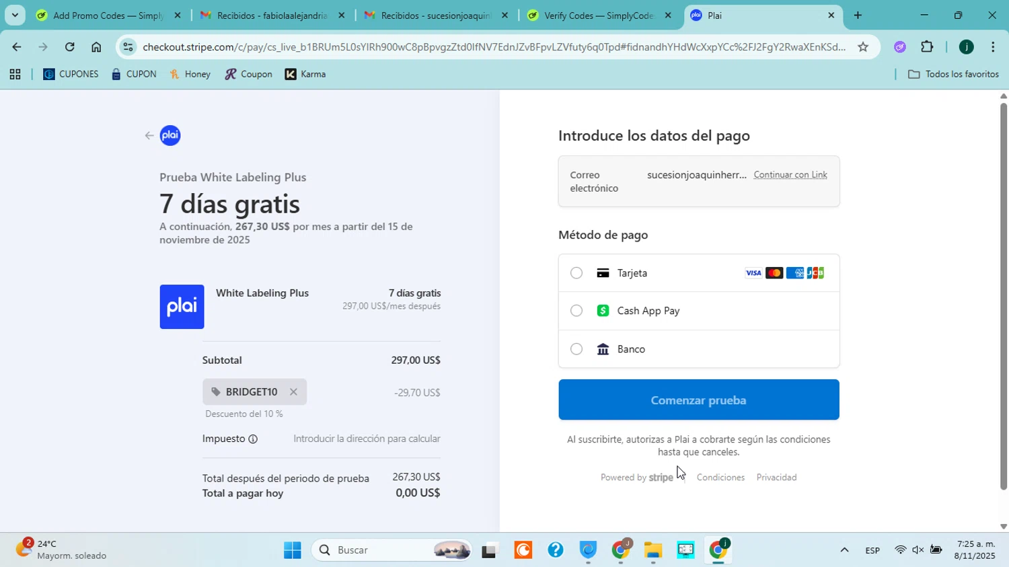Click the ESP language indicator

[x=872, y=551]
